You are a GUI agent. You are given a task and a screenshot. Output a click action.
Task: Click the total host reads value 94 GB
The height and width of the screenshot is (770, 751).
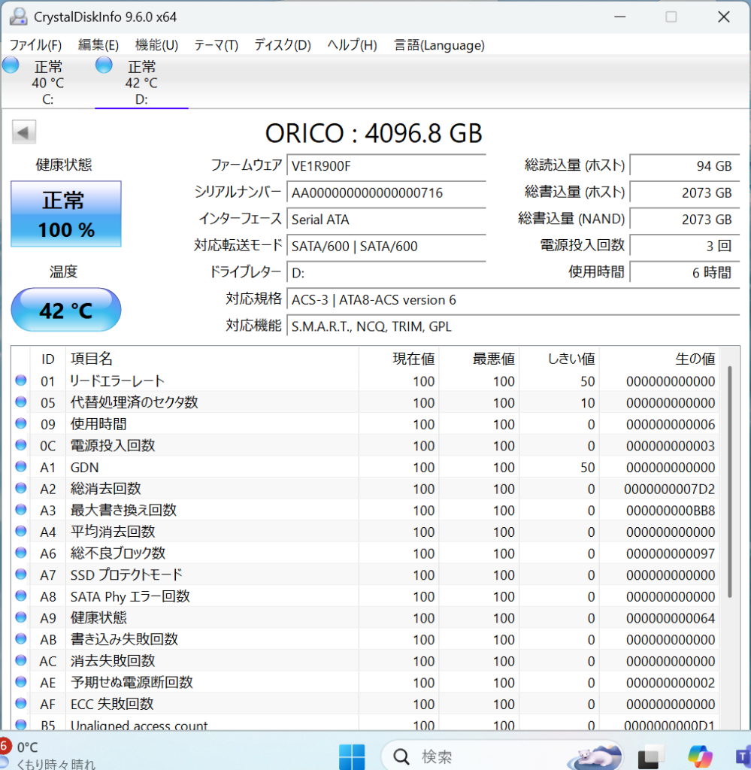[x=685, y=165]
